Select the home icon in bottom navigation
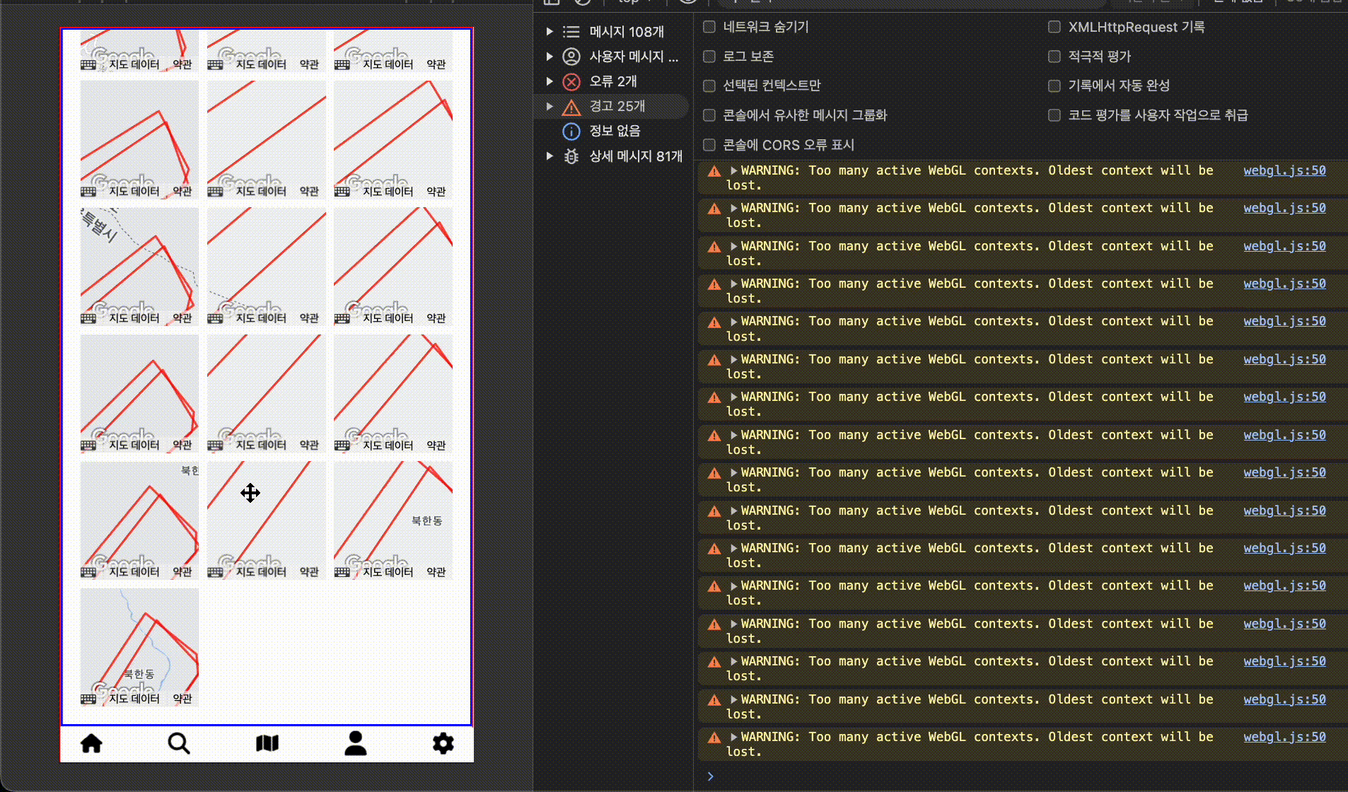 (91, 742)
